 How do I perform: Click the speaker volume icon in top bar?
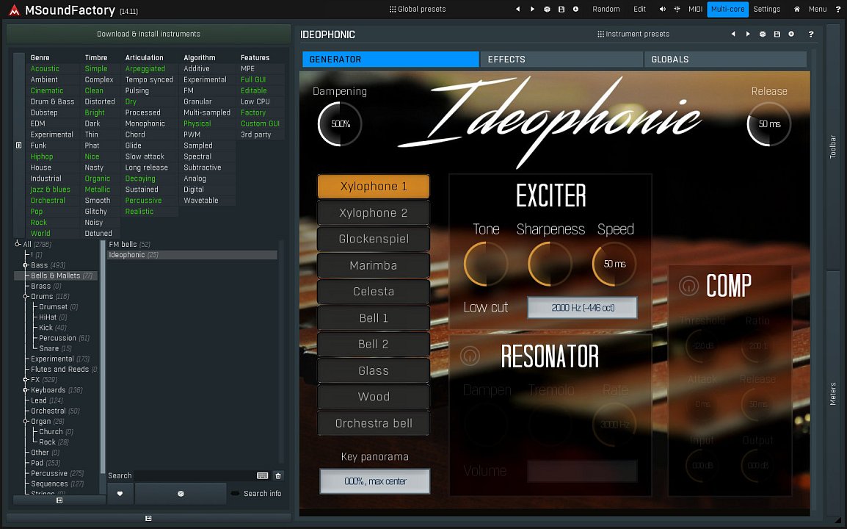pyautogui.click(x=662, y=10)
